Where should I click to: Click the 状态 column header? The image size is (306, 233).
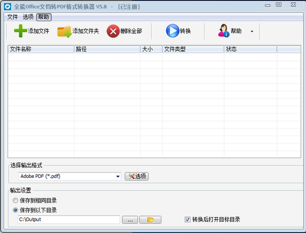pyautogui.click(x=250, y=49)
